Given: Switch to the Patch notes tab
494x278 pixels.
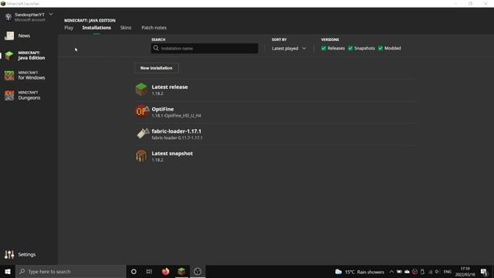Looking at the screenshot, I should pos(154,28).
